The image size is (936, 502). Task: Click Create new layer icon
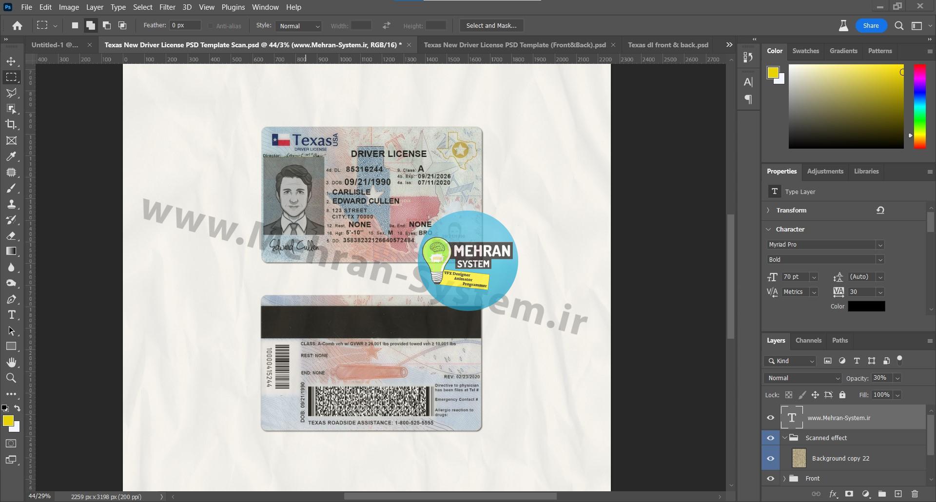[898, 494]
